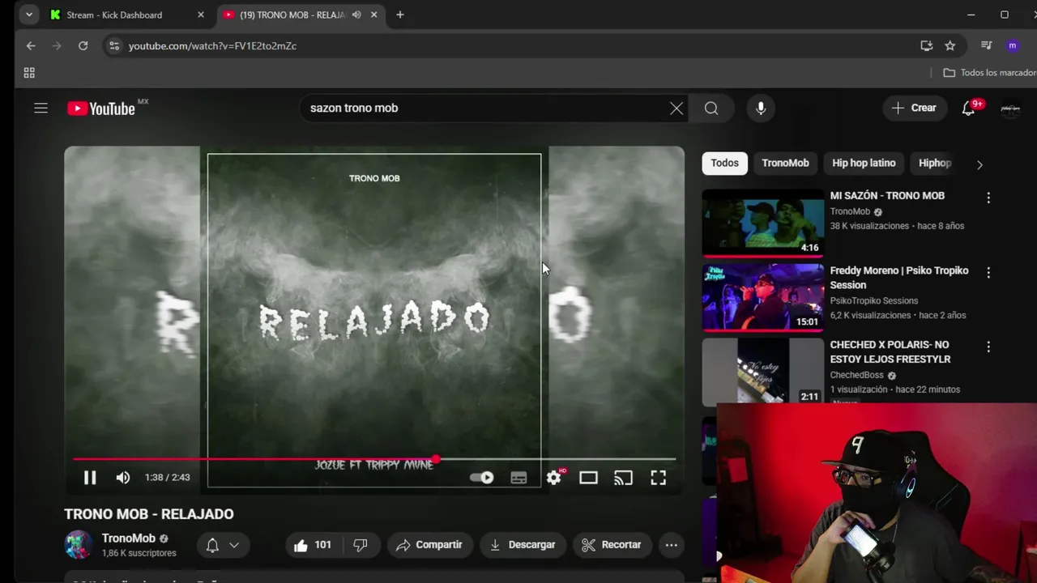Open options for MI SAZÓN video
Image resolution: width=1037 pixels, height=583 pixels.
[x=988, y=198]
